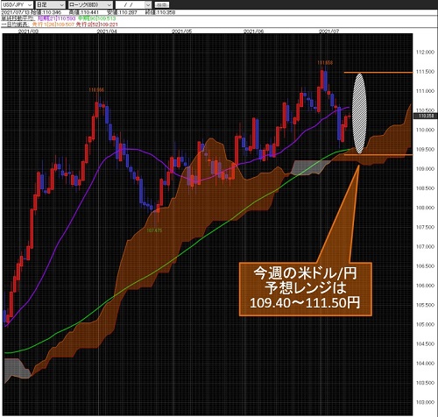Click the 2021/05 date axis label
The image size is (438, 417).
point(181,31)
